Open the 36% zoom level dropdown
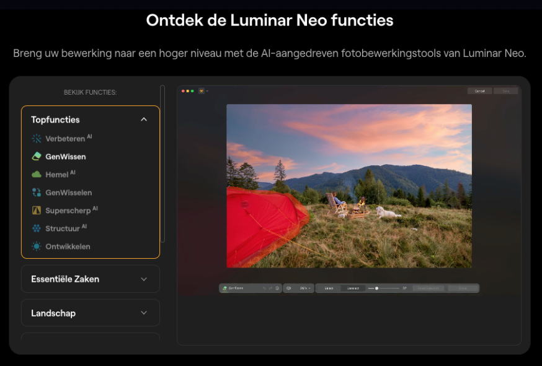 tap(304, 287)
